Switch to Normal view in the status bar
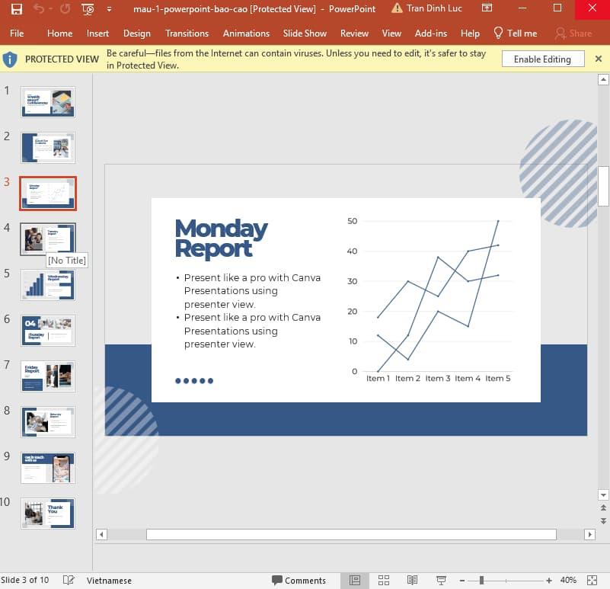The image size is (610, 589). click(355, 580)
